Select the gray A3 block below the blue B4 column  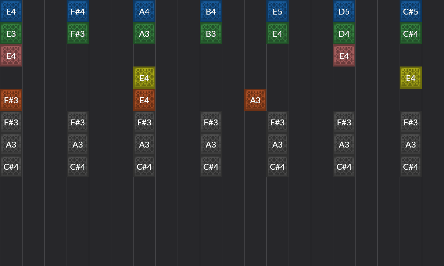[x=211, y=144]
